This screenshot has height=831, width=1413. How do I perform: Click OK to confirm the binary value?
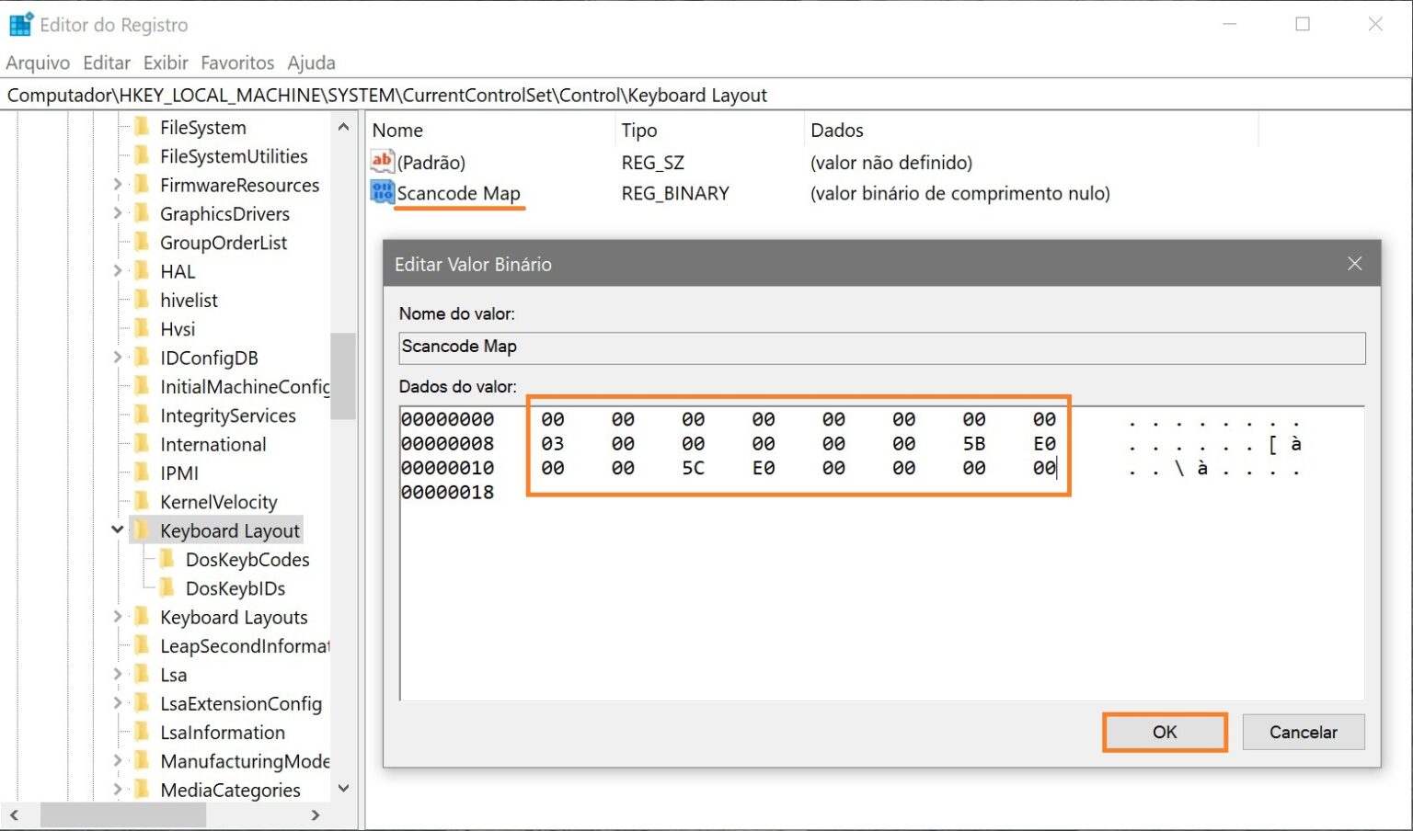pos(1164,732)
